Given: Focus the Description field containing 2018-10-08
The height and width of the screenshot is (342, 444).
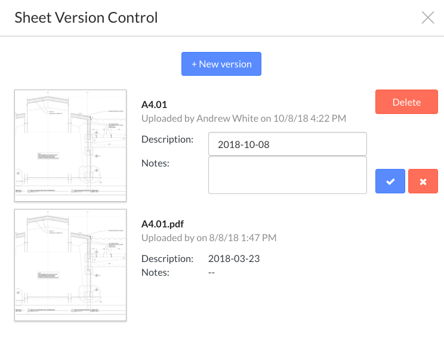Looking at the screenshot, I should (x=287, y=144).
